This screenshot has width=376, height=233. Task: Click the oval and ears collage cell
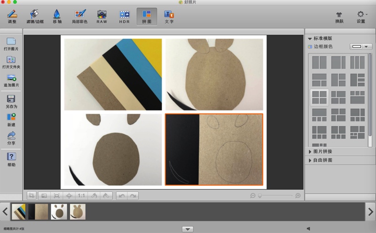(x=113, y=150)
